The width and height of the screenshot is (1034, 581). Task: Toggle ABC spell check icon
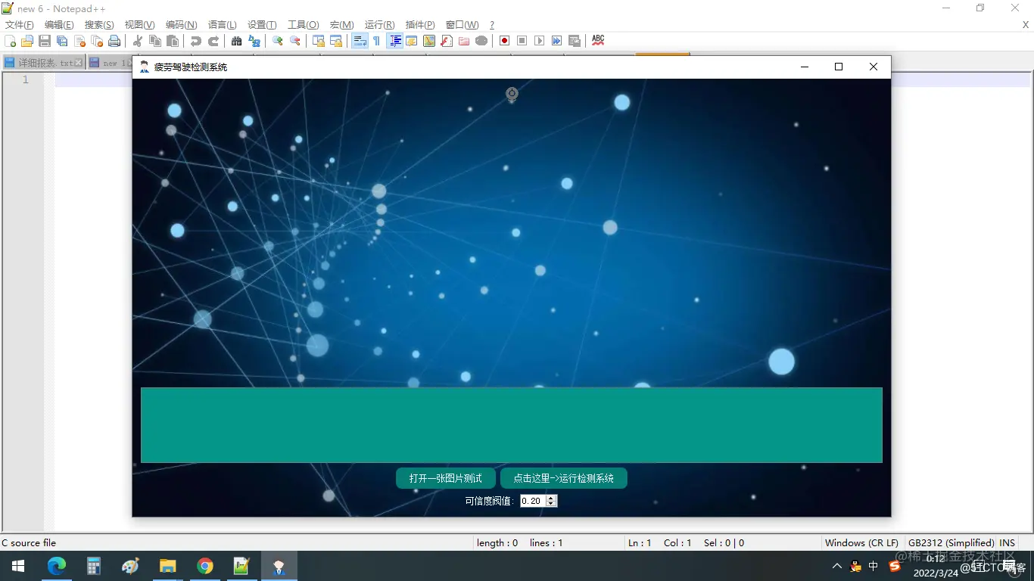tap(598, 41)
